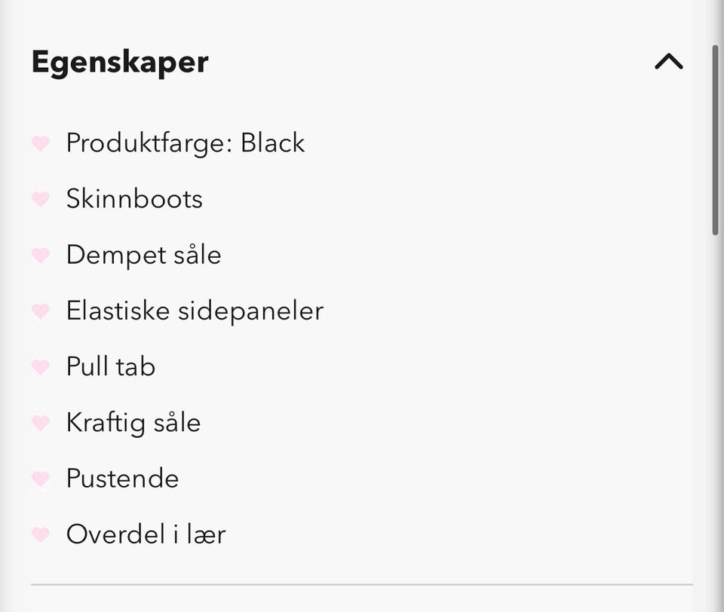Click heart bullet beside Pustende
Image resolution: width=724 pixels, height=612 pixels.
[x=41, y=479]
